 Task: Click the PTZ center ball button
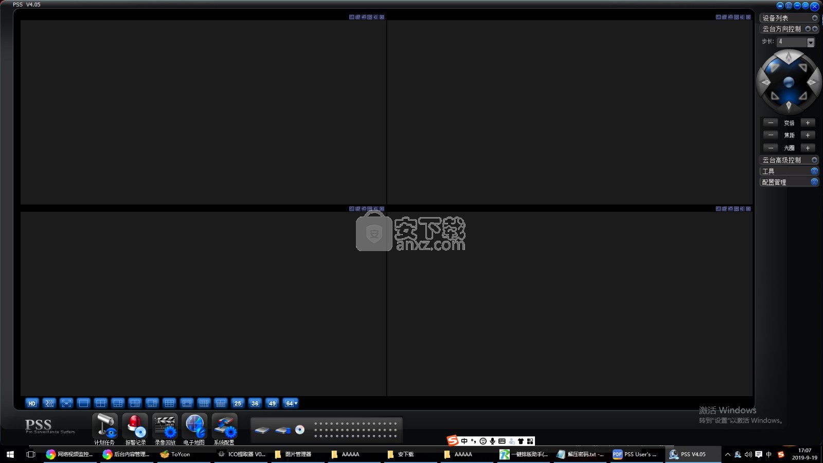(789, 82)
